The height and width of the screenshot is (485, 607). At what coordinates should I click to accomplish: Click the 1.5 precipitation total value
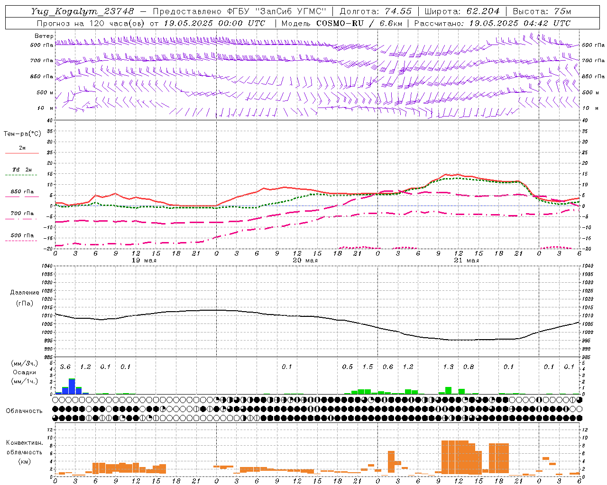(368, 367)
